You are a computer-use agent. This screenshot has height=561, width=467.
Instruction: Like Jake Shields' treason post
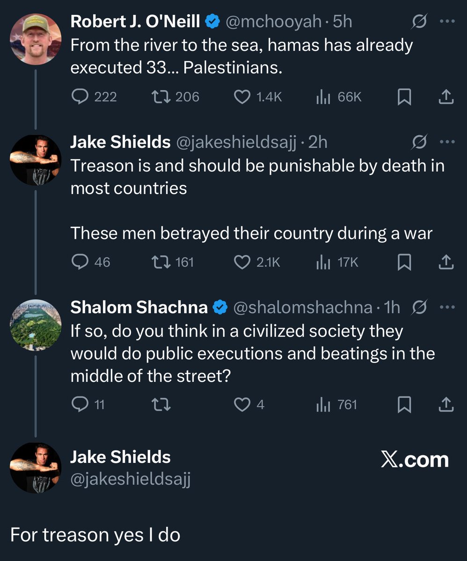click(242, 262)
